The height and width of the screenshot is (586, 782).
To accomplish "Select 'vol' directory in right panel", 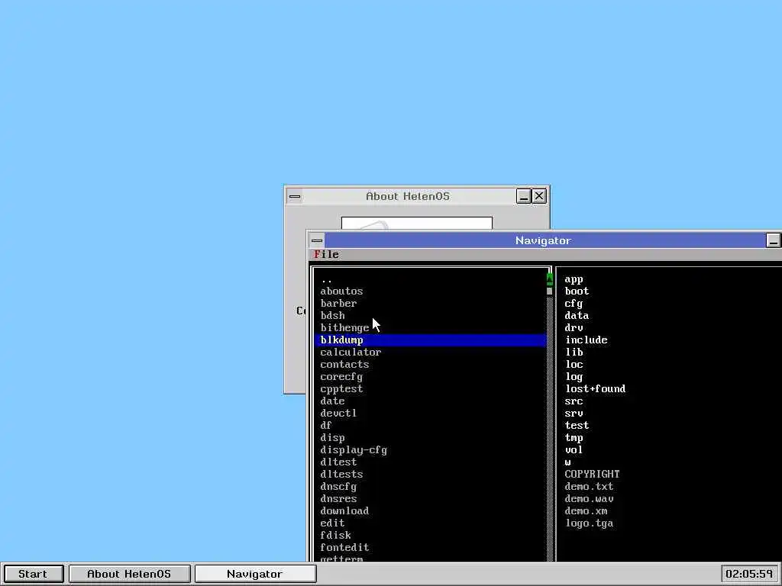I will [574, 450].
